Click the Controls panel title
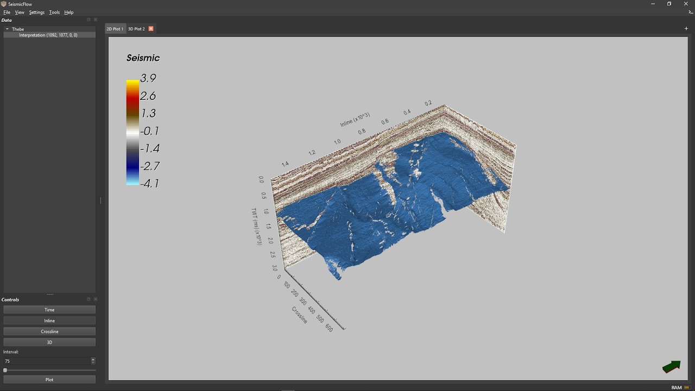Image resolution: width=695 pixels, height=391 pixels. tap(10, 299)
